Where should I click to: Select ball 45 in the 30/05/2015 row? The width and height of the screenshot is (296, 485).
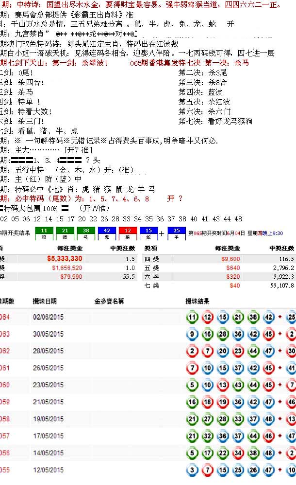pos(269,334)
